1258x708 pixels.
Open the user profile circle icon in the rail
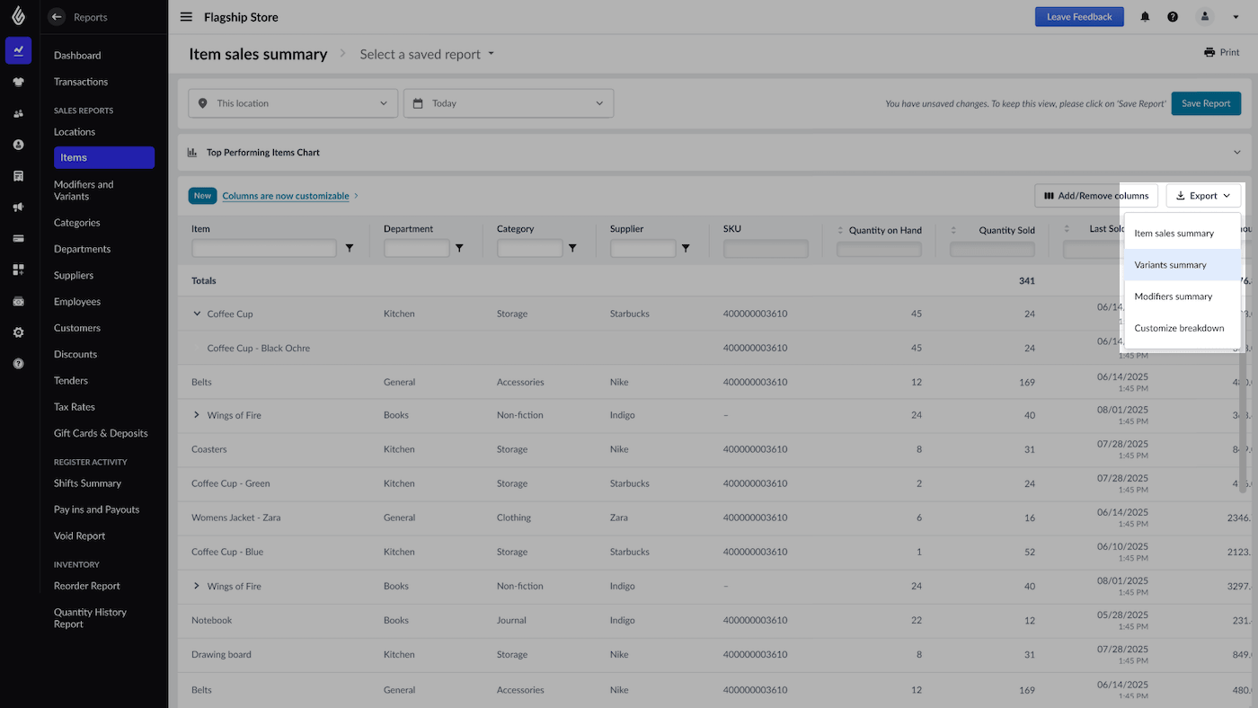pos(18,145)
